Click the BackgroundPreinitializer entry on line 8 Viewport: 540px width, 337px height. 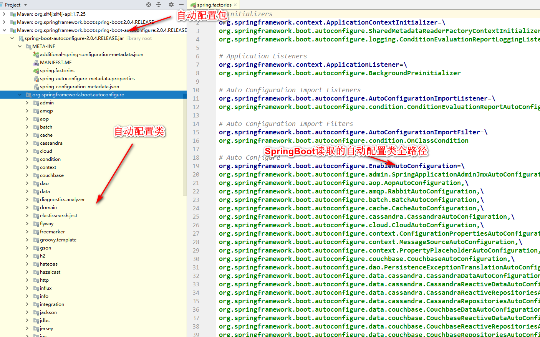pos(340,73)
